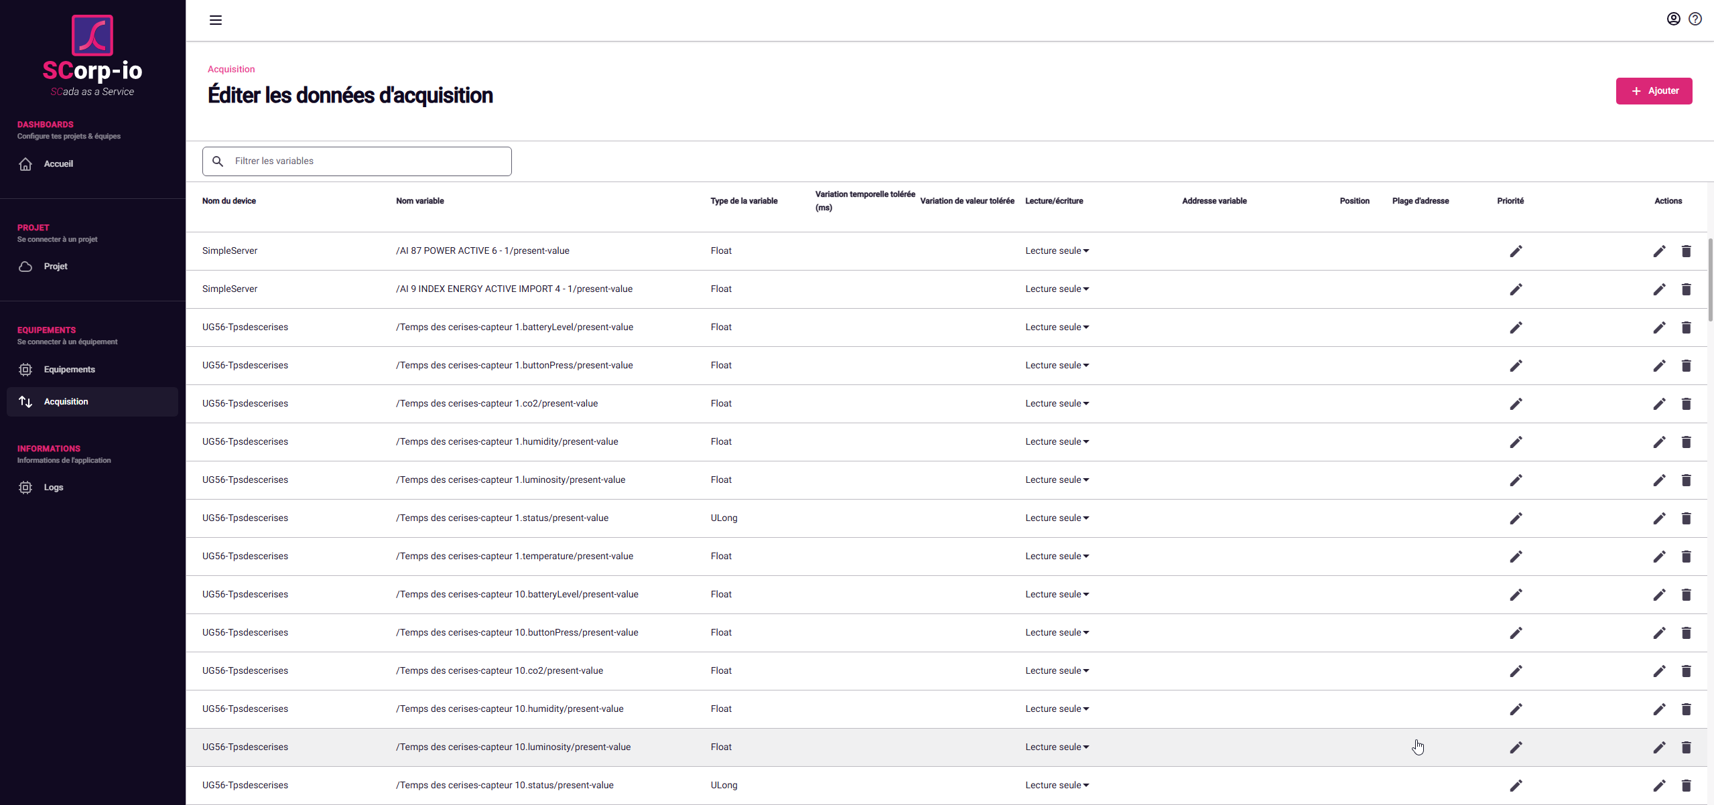
Task: Open Lecture seule dropdown for capteur 1.temperature
Action: point(1057,557)
